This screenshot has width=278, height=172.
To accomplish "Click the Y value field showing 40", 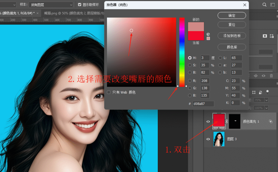I will tap(235, 95).
